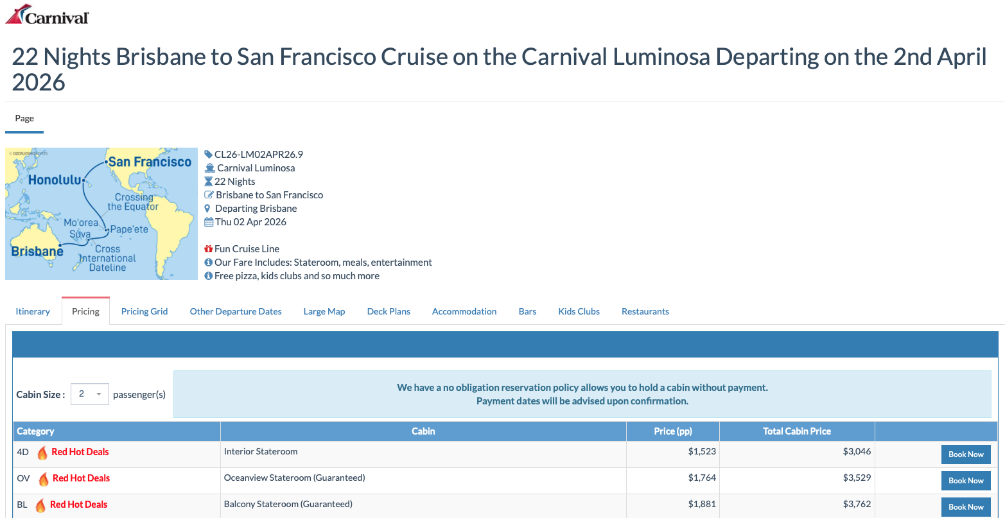Select the Deck Plans tab
Screen dimensions: 1005x518
point(389,311)
